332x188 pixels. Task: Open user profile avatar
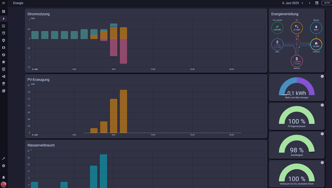pos(4,184)
